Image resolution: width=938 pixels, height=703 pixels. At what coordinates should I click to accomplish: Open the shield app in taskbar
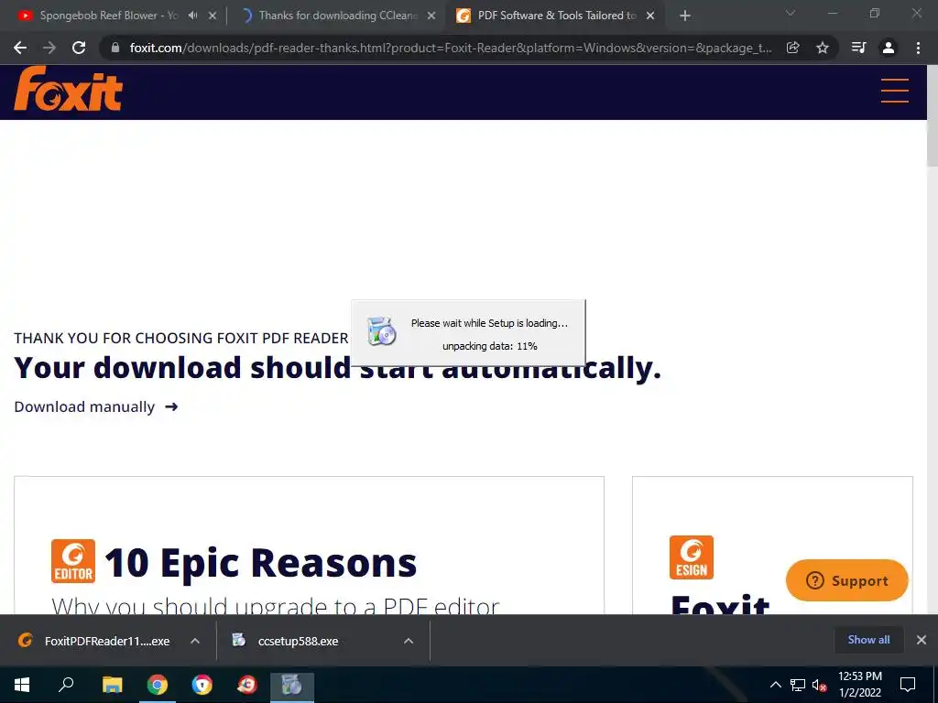click(x=202, y=685)
